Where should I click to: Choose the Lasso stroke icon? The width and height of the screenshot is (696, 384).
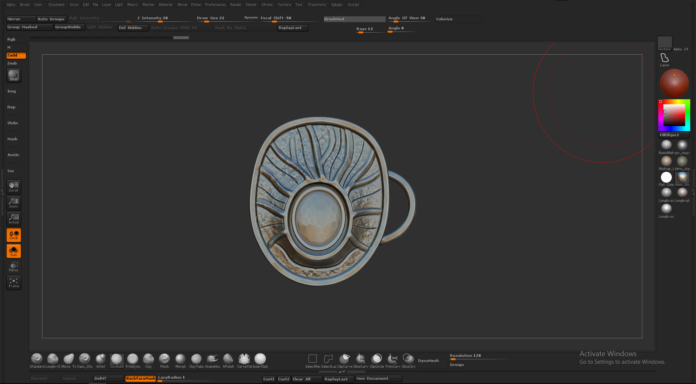[x=664, y=60]
